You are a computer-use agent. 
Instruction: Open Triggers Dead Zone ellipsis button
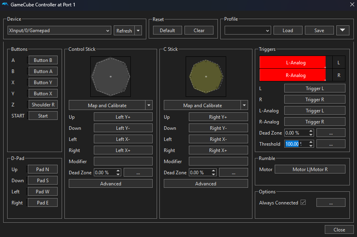[x=331, y=133]
